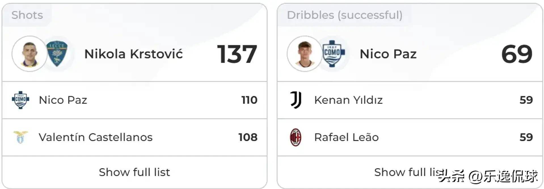Click Nikola Krstović's player photo
Image resolution: width=544 pixels, height=189 pixels.
[x=29, y=54]
